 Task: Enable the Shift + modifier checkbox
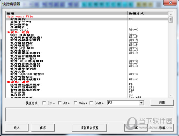[91, 103]
